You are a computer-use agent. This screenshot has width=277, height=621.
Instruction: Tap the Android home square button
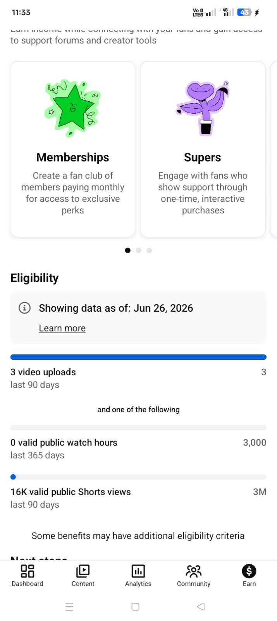(135, 607)
